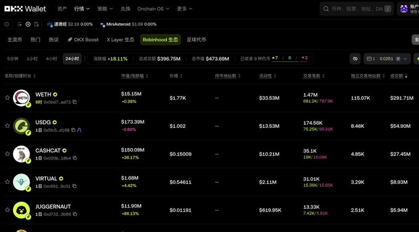Click the CASHCAT cat token logo
This screenshot has height=232, width=419.
[x=22, y=154]
